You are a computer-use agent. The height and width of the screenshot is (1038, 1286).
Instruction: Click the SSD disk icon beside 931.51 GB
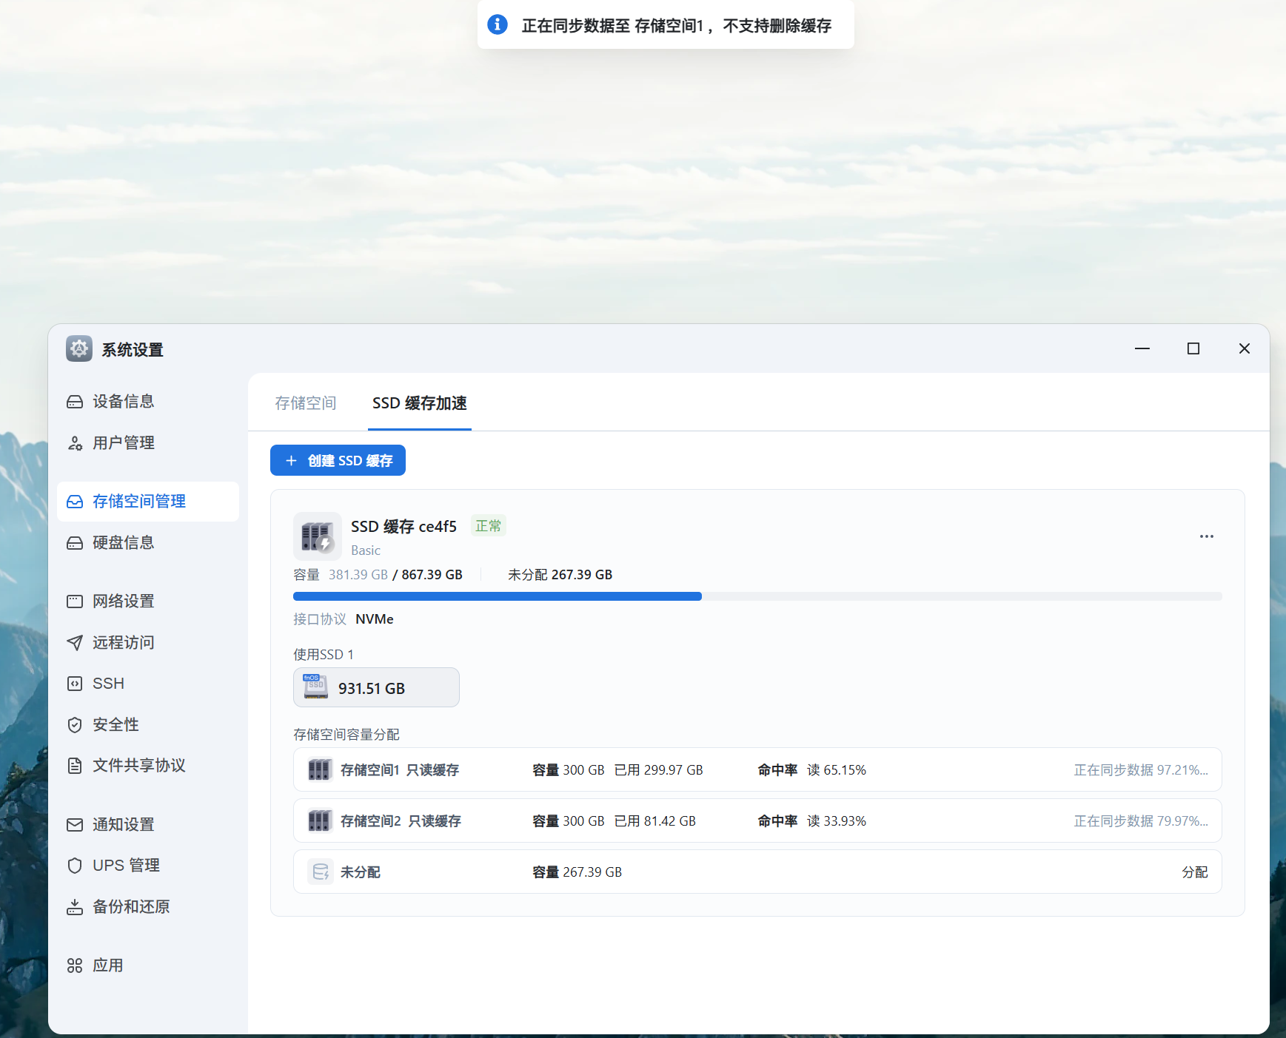(x=316, y=687)
